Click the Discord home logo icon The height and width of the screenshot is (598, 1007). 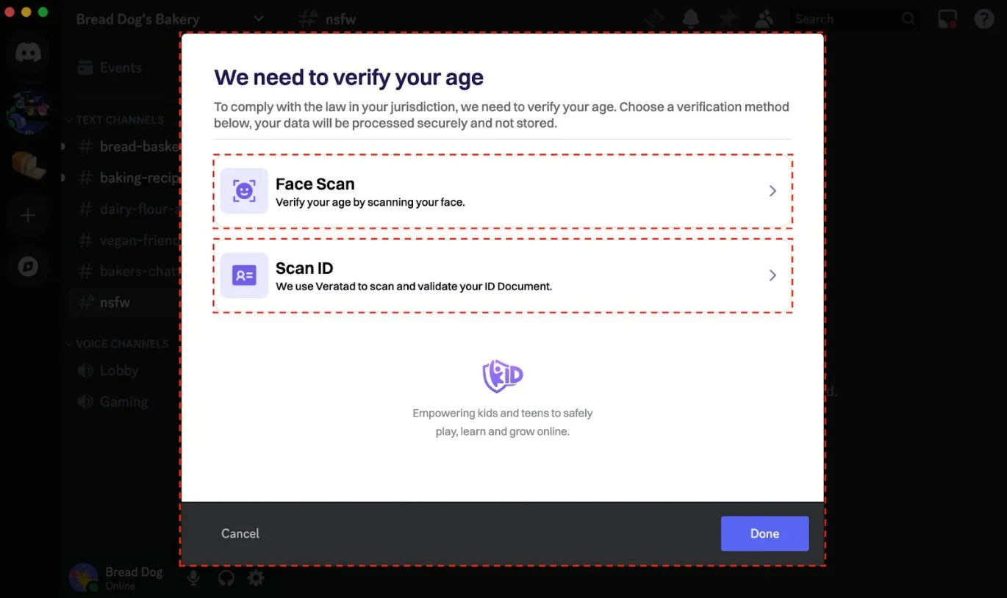tap(28, 54)
